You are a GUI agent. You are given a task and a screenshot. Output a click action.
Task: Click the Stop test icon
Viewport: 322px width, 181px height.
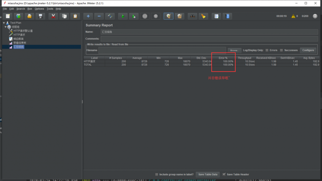tap(145, 16)
